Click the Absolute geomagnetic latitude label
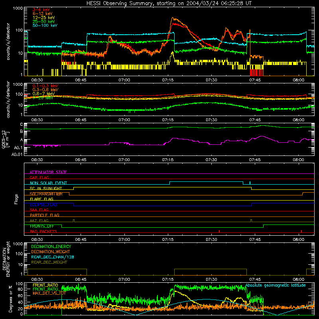Viewport: 319px width, 319px height. (276, 285)
